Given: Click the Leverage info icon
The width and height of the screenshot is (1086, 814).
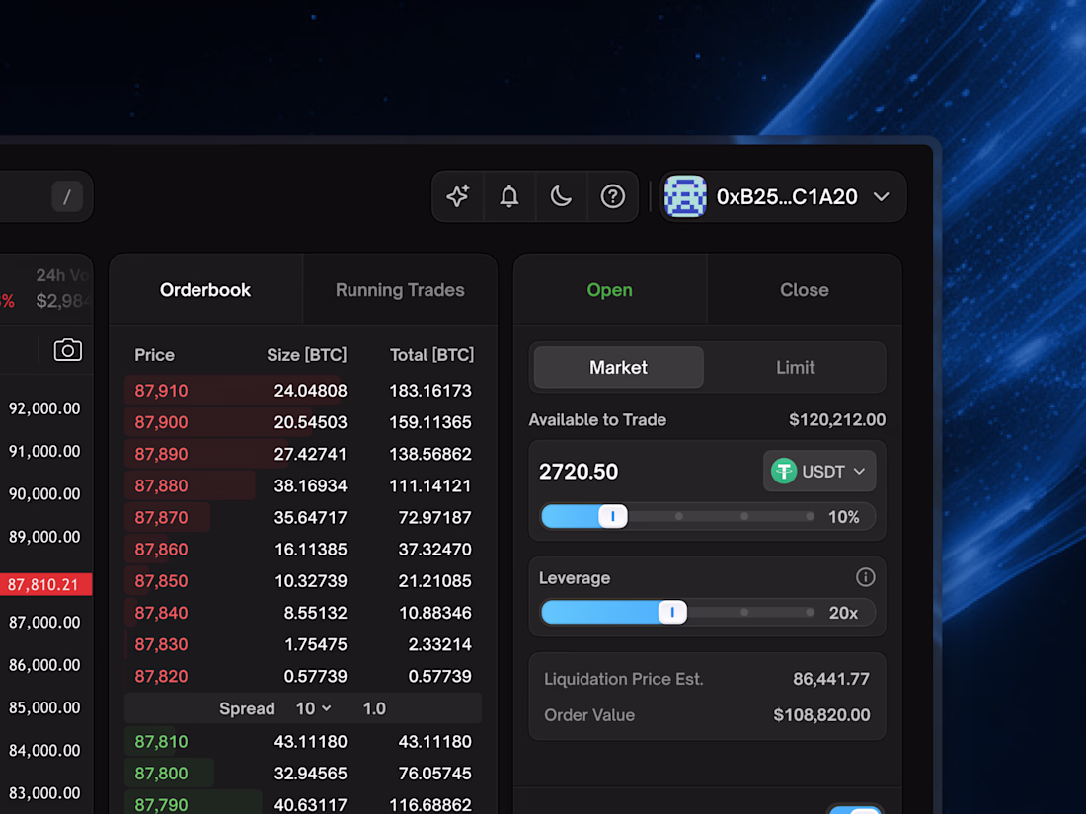Looking at the screenshot, I should pyautogui.click(x=865, y=577).
